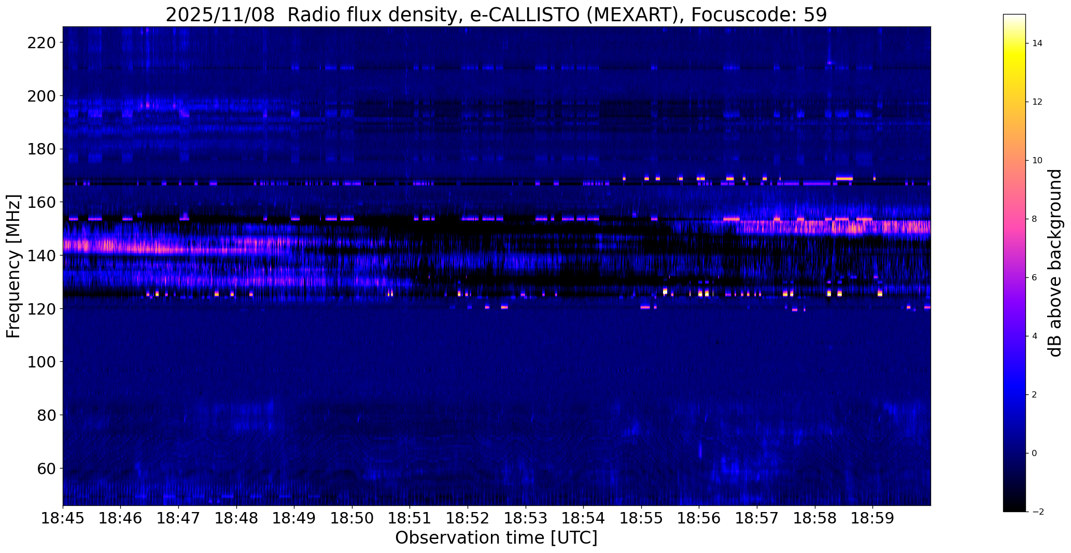Click the colorbar tick value 4
The height and width of the screenshot is (553, 1071).
[1035, 336]
